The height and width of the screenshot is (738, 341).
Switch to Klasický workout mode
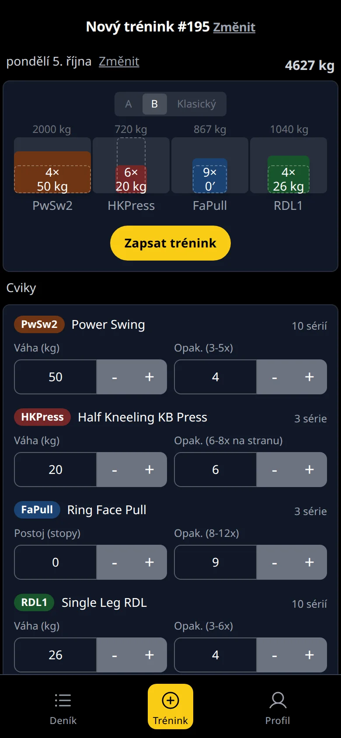coord(197,104)
